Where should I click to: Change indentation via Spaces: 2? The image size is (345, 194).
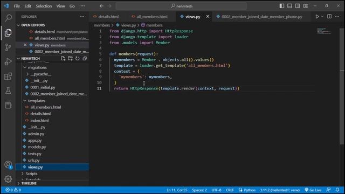199,190
